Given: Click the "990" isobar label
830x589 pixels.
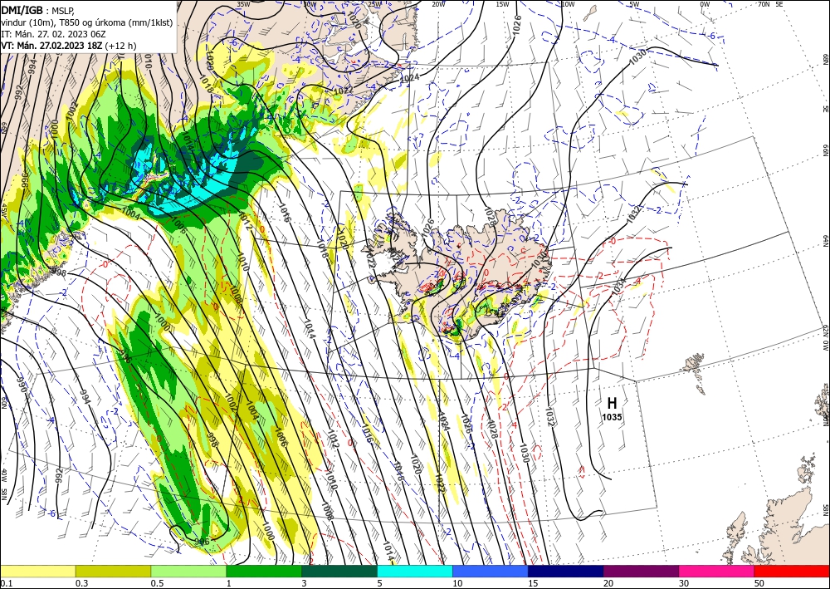Looking at the screenshot, I should [x=22, y=384].
